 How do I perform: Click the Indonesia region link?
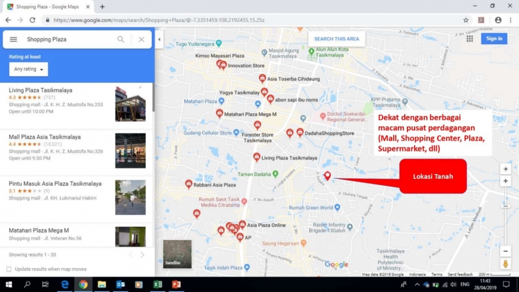pyautogui.click(x=417, y=274)
